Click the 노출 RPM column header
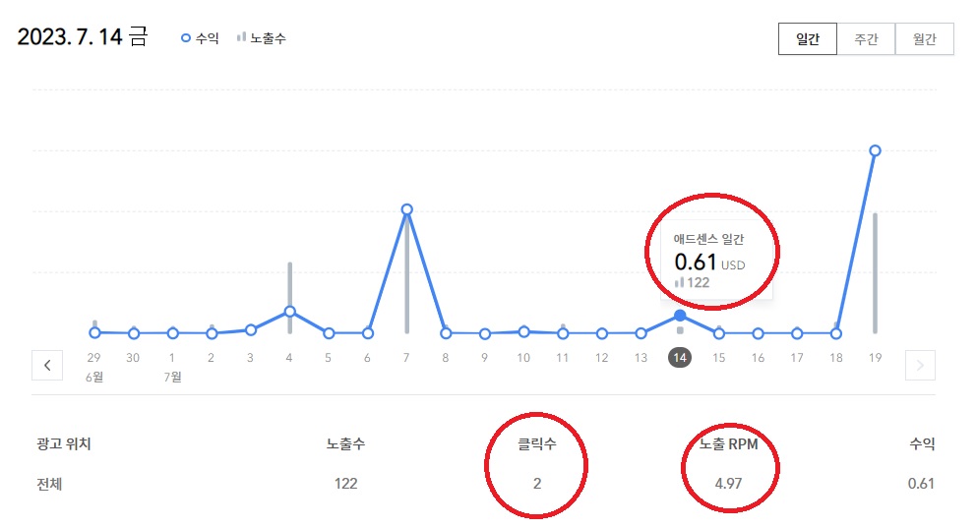The image size is (976, 528). [x=728, y=444]
